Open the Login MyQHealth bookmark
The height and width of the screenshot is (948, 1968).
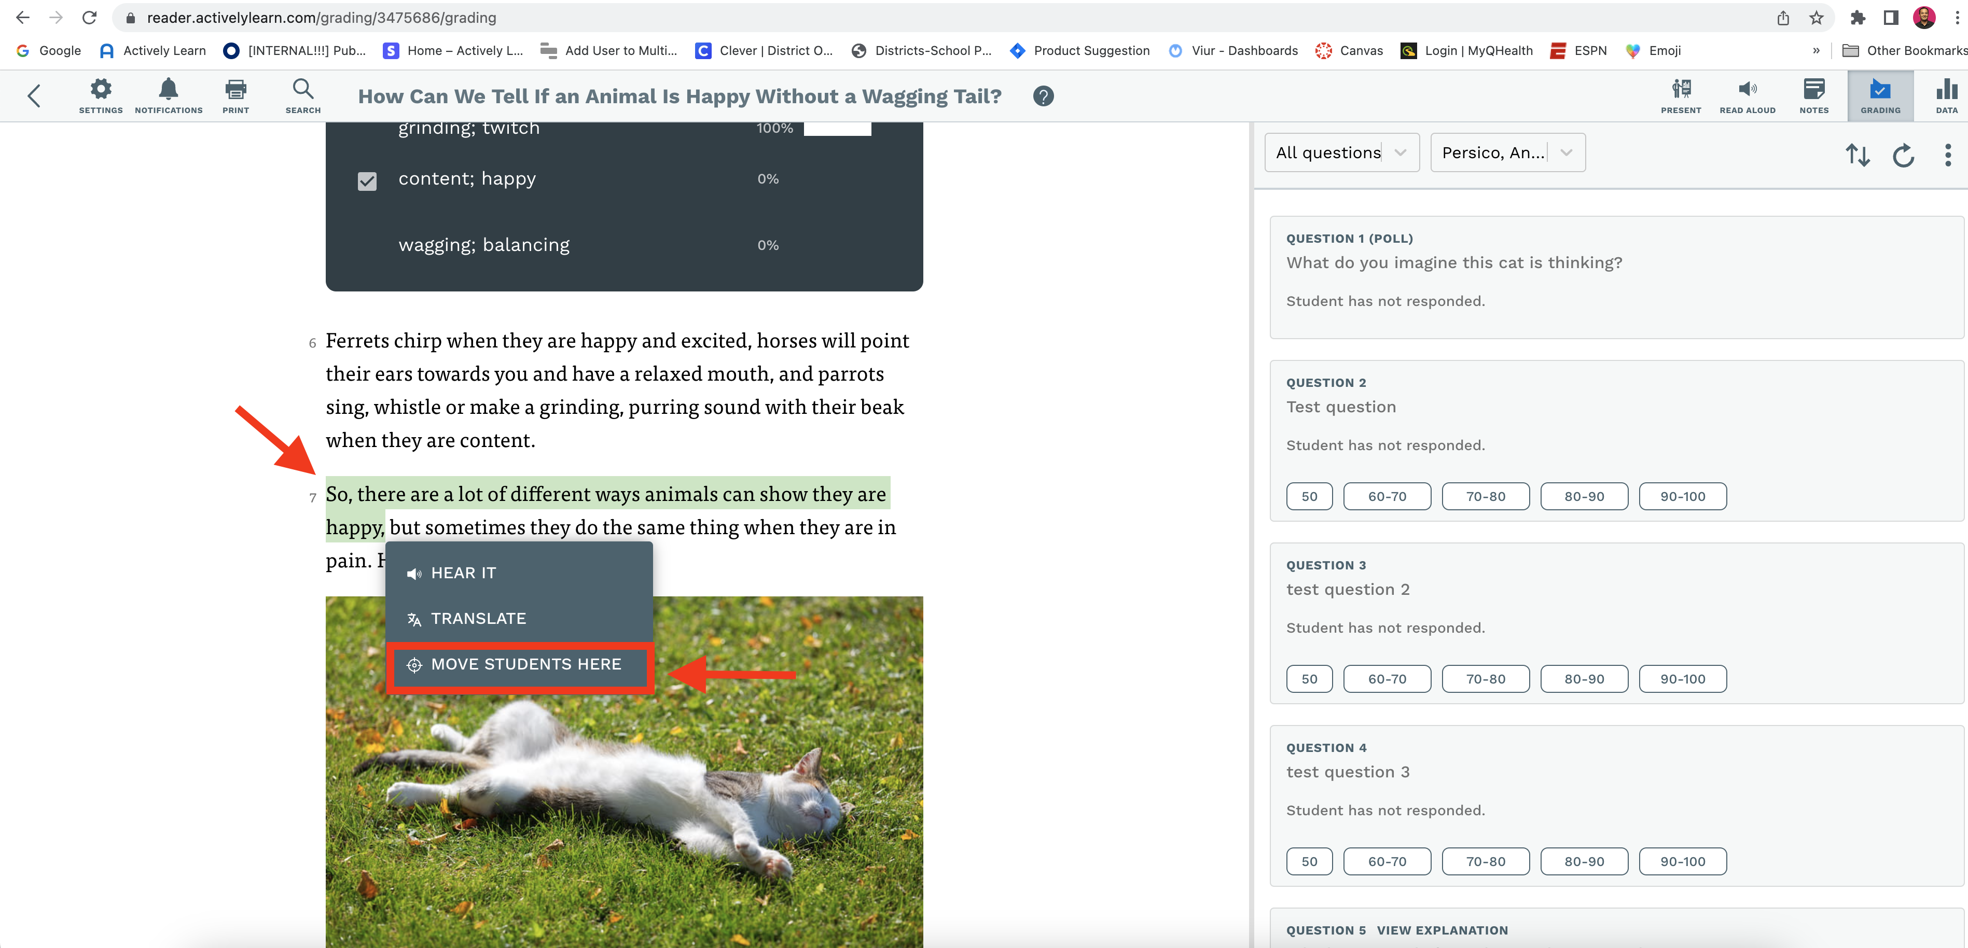[1466, 50]
